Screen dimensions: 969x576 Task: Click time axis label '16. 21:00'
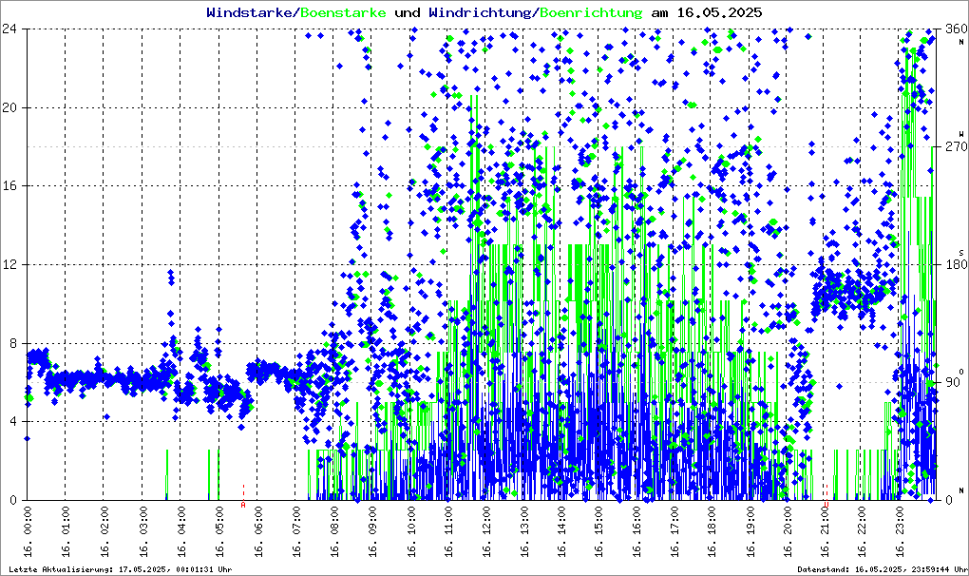[x=825, y=531]
